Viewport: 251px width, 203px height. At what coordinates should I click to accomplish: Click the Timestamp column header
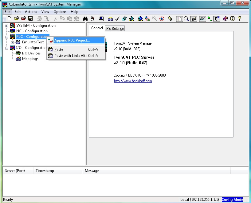pos(58,171)
